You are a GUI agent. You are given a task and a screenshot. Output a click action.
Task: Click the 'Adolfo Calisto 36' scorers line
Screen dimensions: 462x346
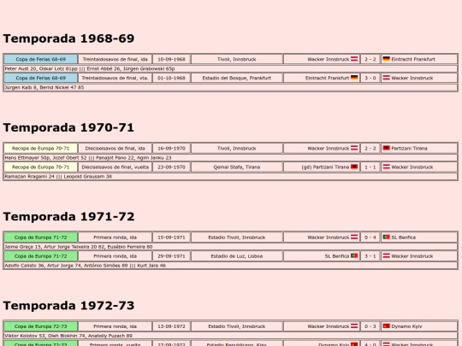(x=230, y=266)
